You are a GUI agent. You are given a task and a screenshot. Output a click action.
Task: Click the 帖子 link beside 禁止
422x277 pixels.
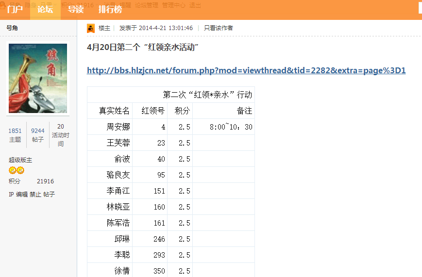tap(49, 195)
